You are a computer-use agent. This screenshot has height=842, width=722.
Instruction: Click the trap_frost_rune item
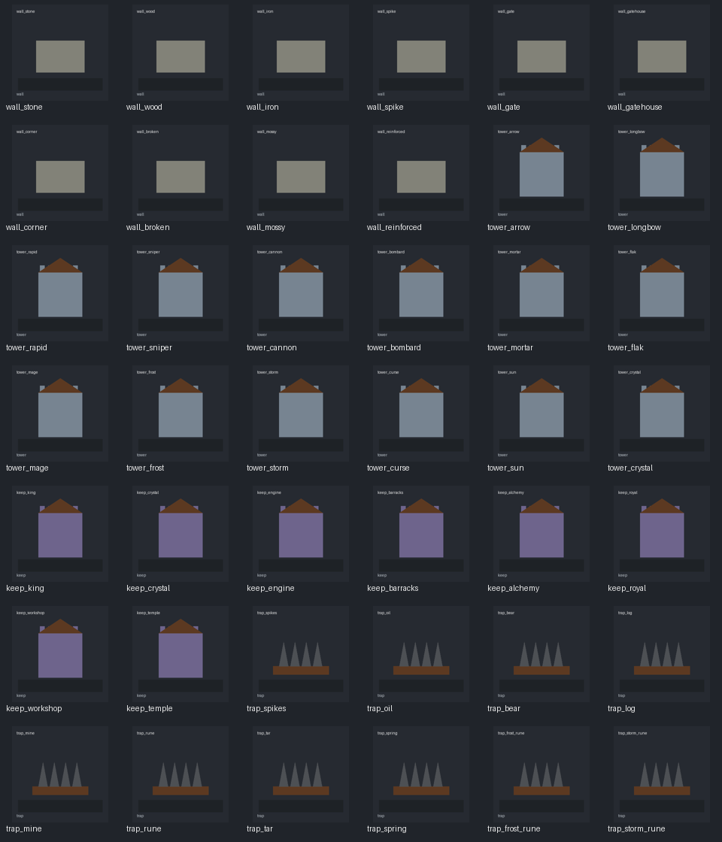[541, 774]
